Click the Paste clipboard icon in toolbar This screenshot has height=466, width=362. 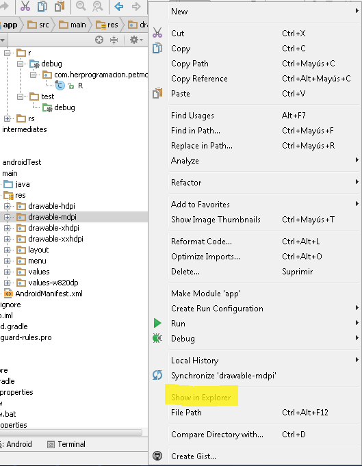[60, 6]
